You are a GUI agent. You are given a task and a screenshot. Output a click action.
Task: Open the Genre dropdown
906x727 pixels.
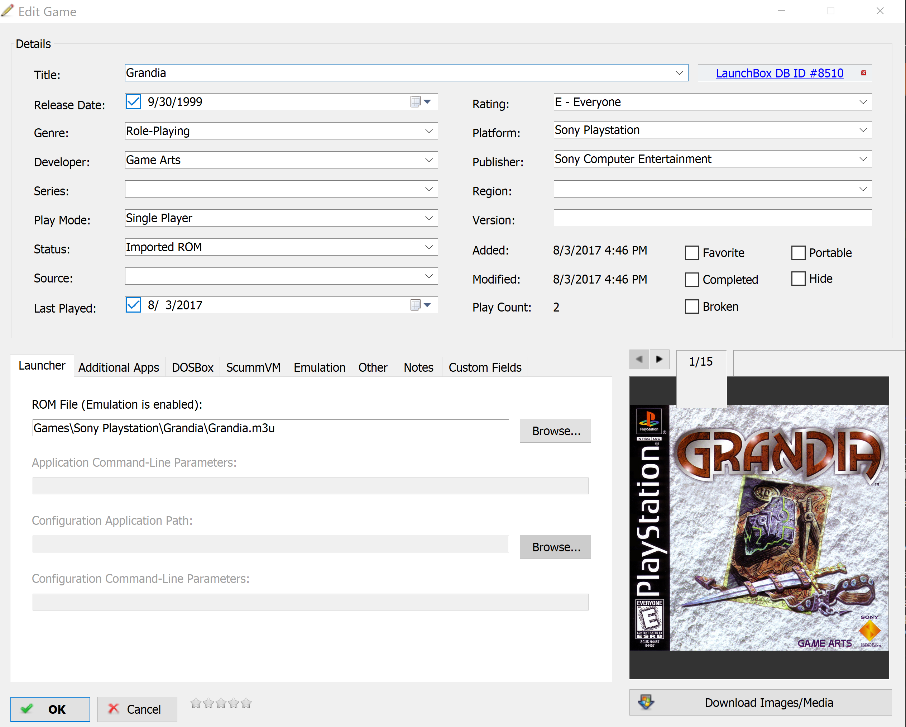428,131
